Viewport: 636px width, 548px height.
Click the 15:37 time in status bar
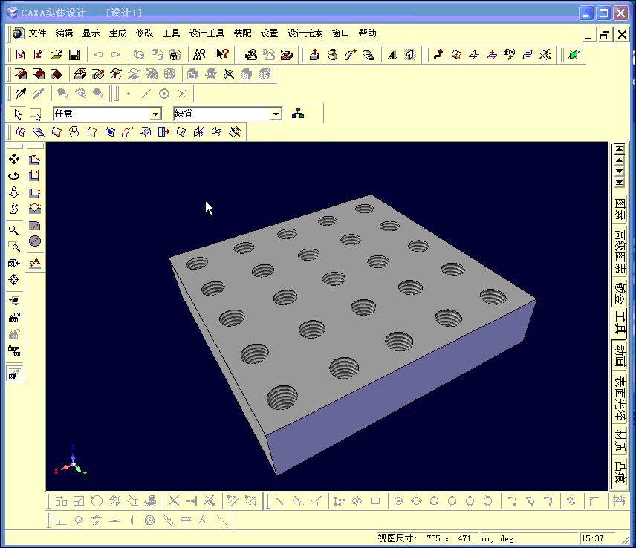point(593,538)
